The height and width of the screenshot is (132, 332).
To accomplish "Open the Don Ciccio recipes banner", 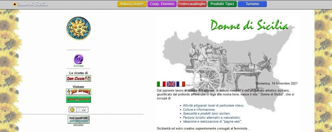I will point(78,78).
